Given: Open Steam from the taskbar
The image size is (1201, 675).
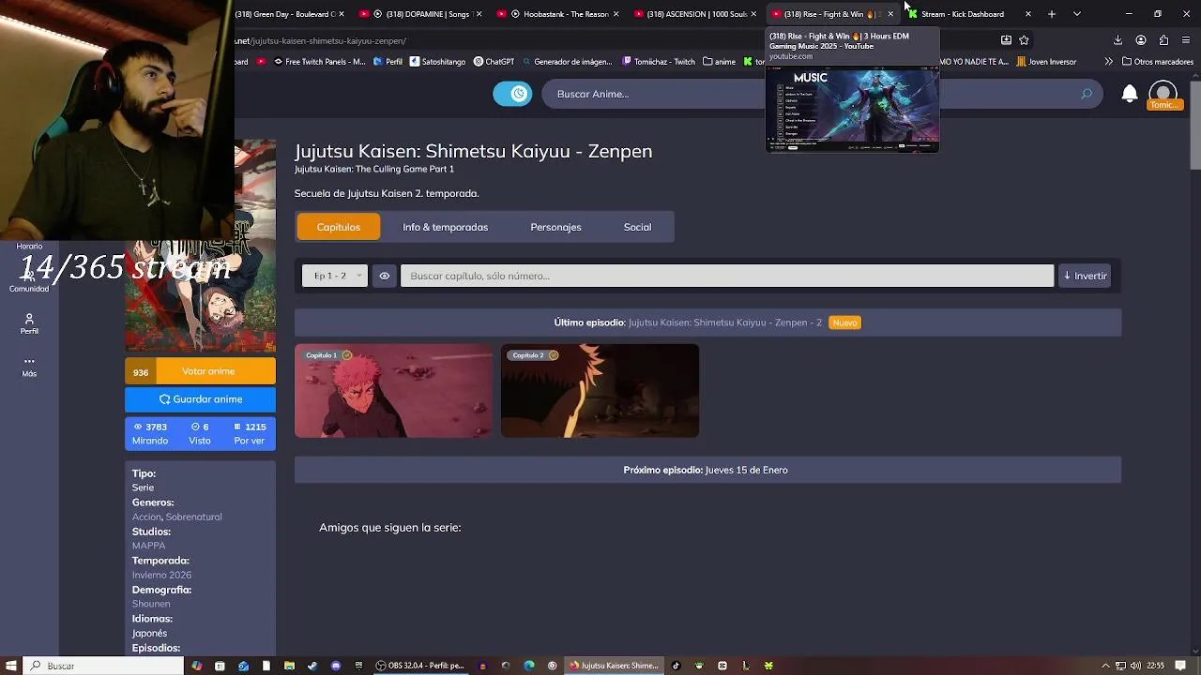Looking at the screenshot, I should [312, 666].
